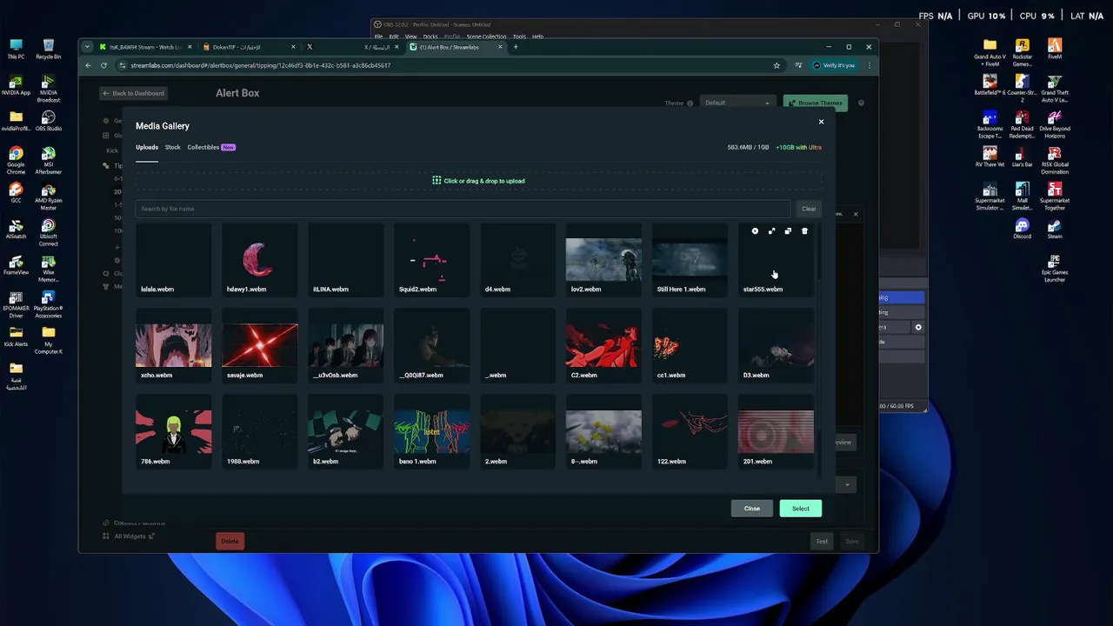
Task: Open the Kick Alerts desktop folder
Action: tap(16, 336)
